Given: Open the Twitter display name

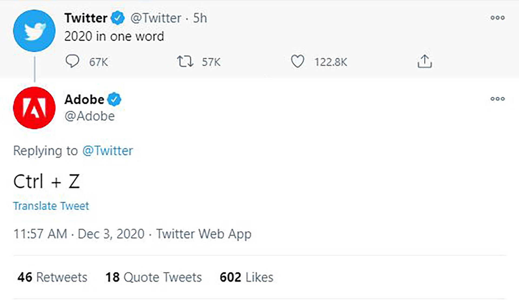Looking at the screenshot, I should [x=86, y=18].
